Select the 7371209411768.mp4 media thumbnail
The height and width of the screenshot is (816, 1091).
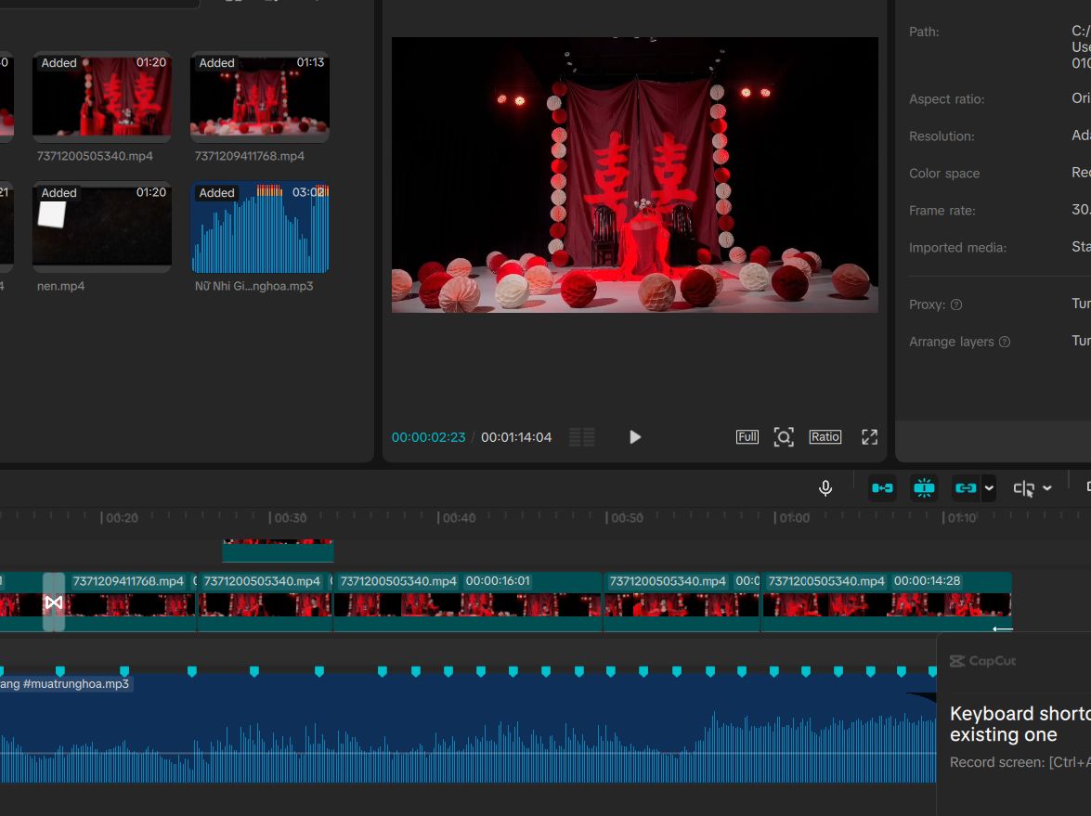point(260,96)
